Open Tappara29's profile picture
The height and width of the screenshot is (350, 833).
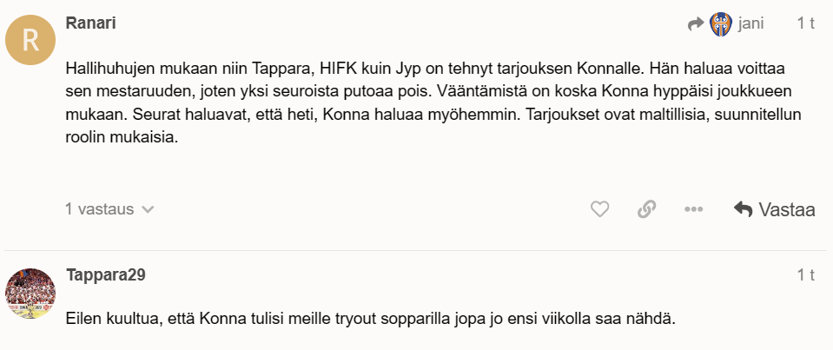(30, 293)
